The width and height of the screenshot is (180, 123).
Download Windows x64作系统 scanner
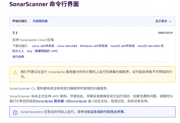coord(94,46)
